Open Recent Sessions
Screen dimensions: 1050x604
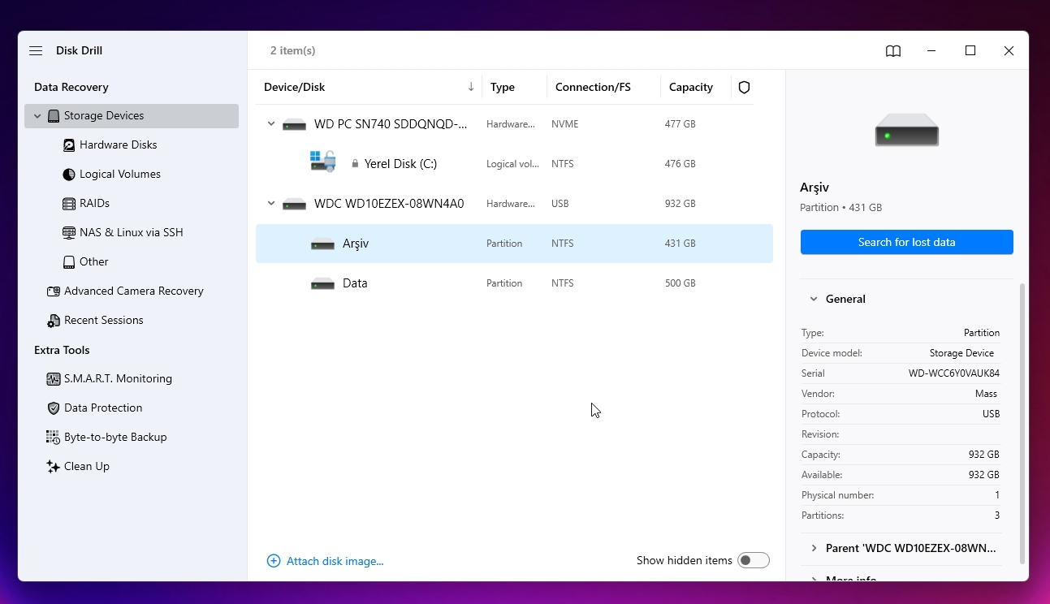coord(104,321)
